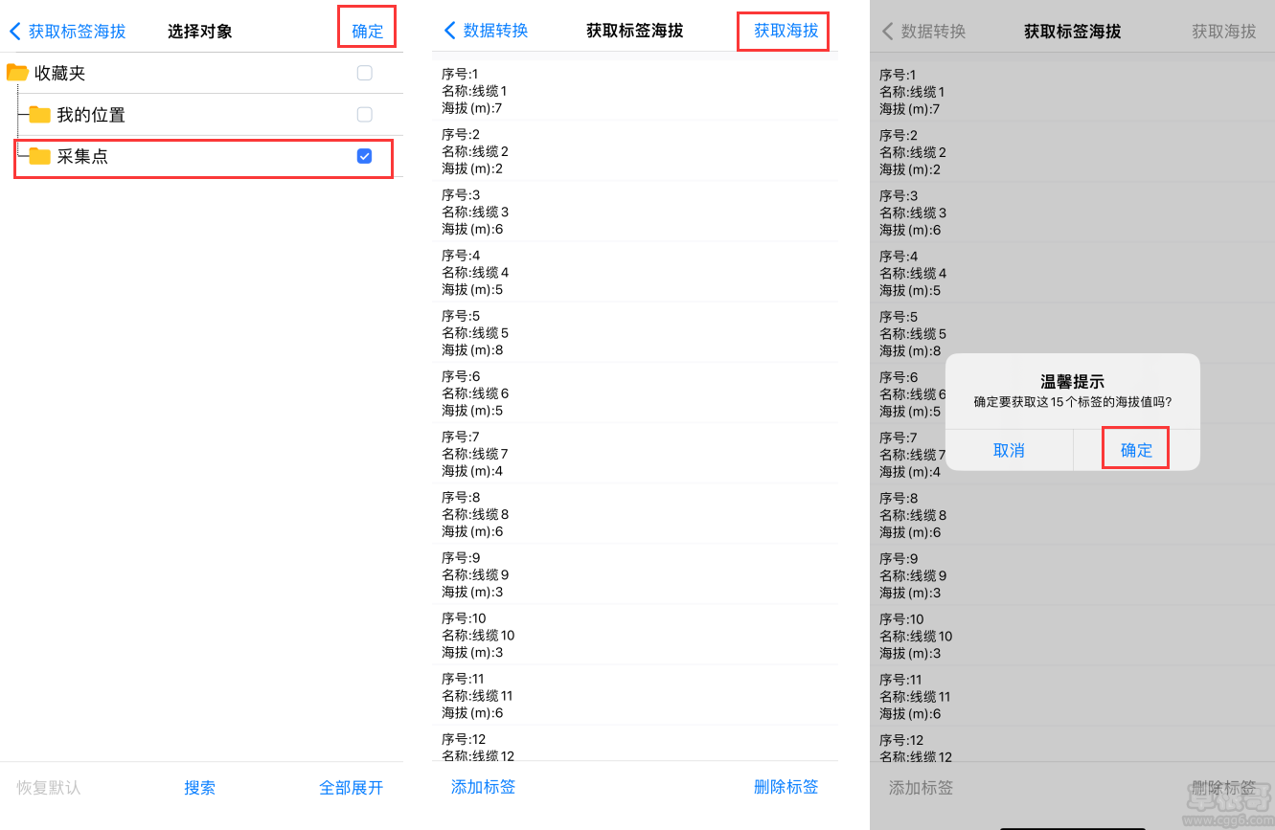Click 恢复默认 at bottom of selection screen

coord(49,788)
